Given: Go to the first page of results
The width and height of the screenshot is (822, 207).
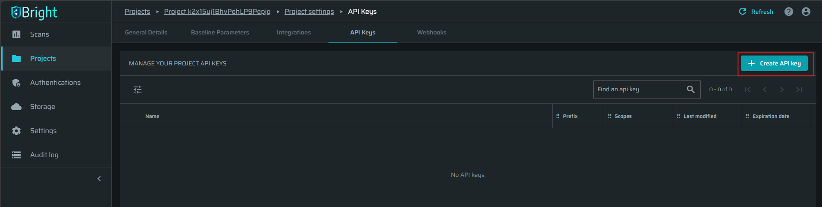Looking at the screenshot, I should [747, 90].
